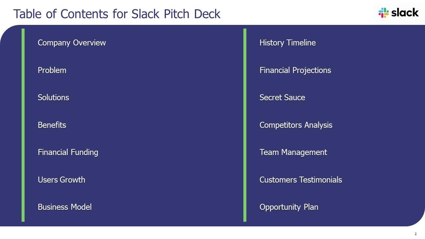Click the Users Growth entry
Image resolution: width=425 pixels, height=239 pixels.
61,180
